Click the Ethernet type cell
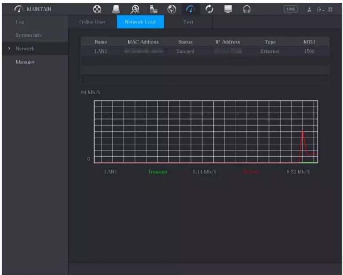 (x=269, y=51)
